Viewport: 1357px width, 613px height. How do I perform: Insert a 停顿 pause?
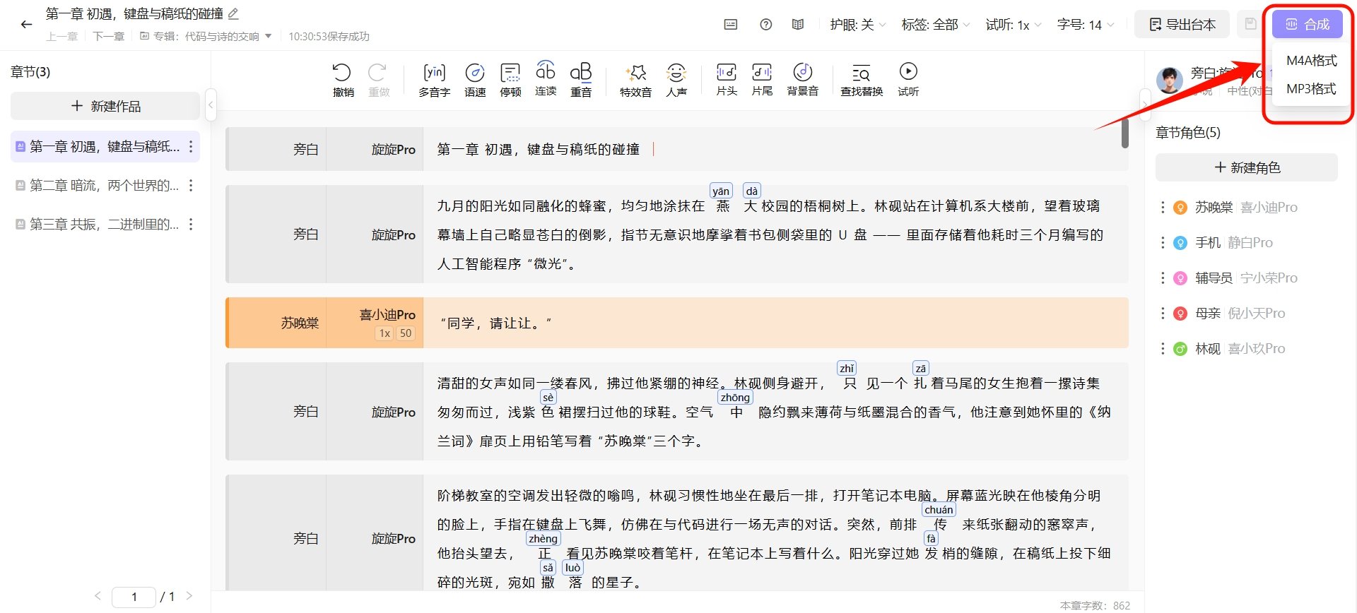[x=510, y=79]
